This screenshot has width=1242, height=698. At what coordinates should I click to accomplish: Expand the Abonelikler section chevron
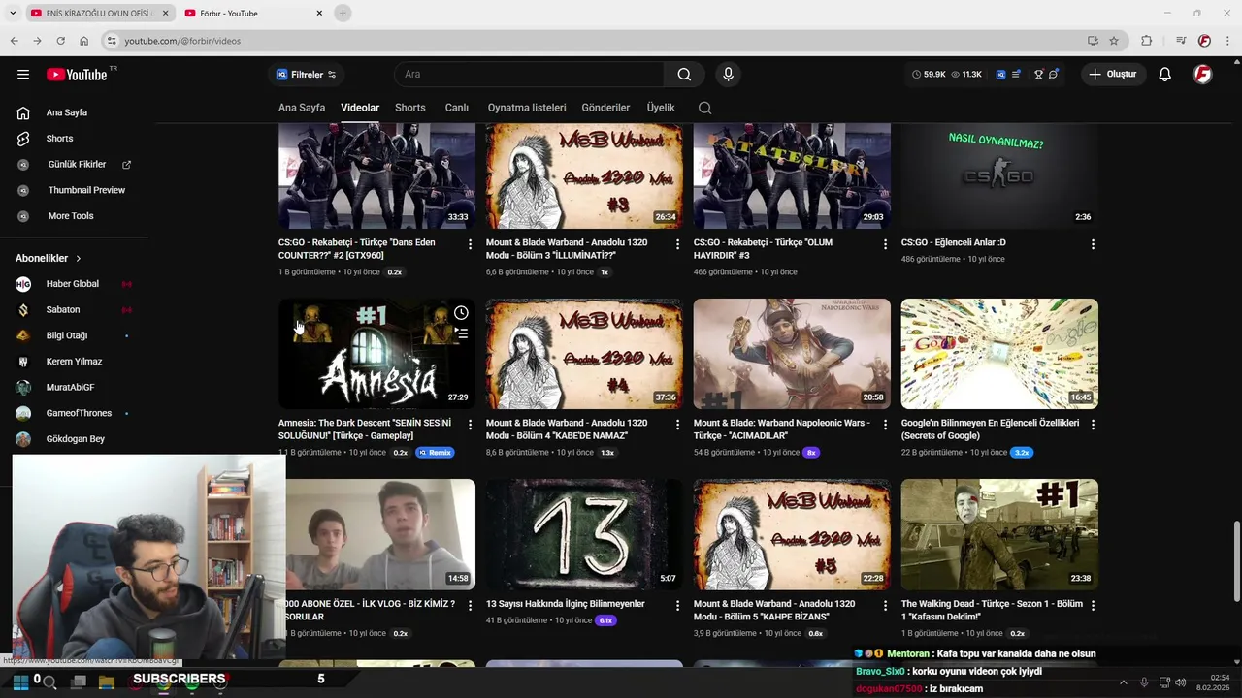(x=79, y=259)
